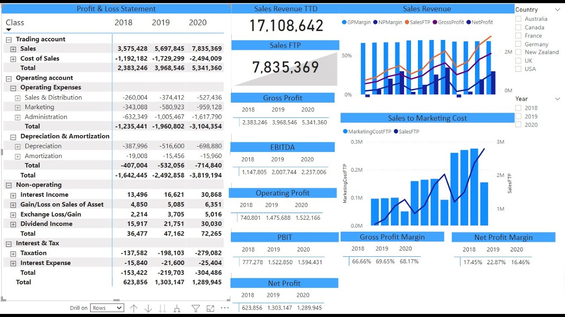Expand the Sales row in the matrix
Image resolution: width=565 pixels, height=317 pixels.
coord(13,48)
